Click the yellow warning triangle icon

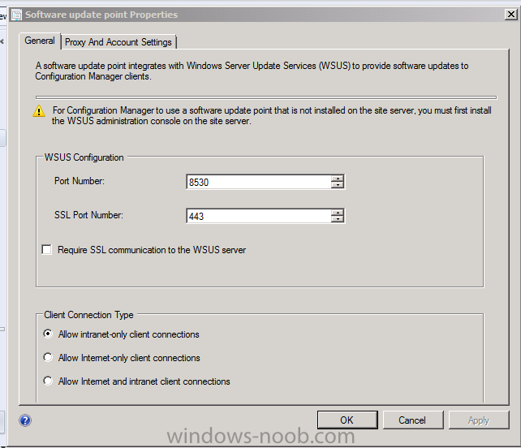click(39, 111)
